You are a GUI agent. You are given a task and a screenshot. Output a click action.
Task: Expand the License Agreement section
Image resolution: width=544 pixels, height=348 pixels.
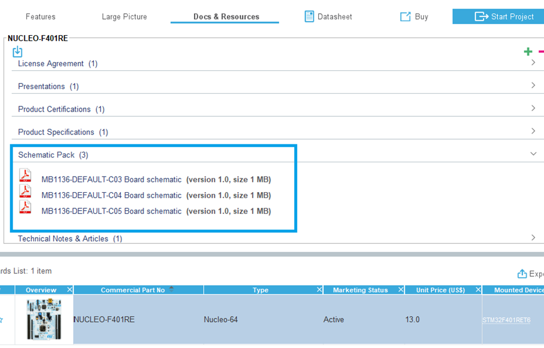click(x=533, y=62)
